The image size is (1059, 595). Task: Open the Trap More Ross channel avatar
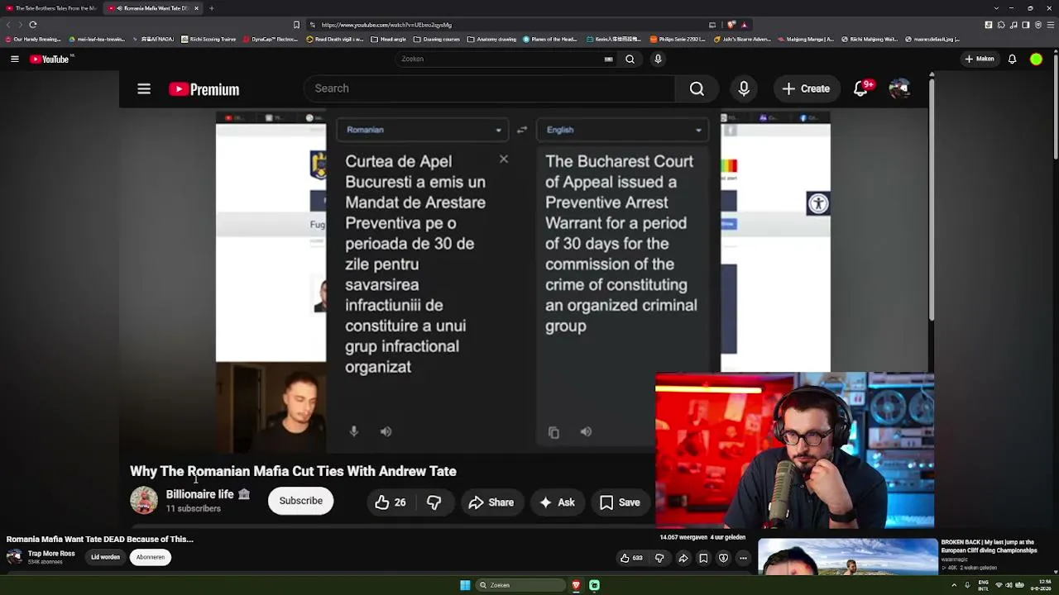[x=15, y=557]
